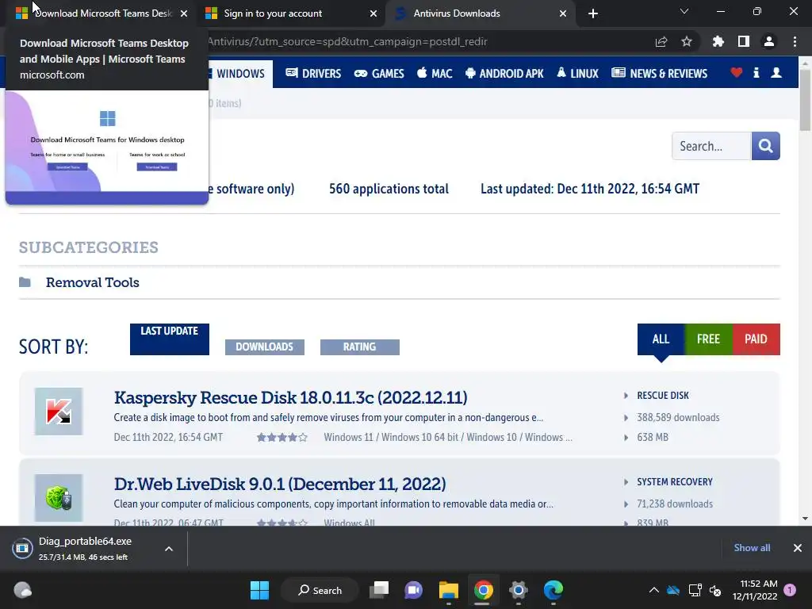Click the magnifier search button
Image resolution: width=812 pixels, height=609 pixels.
tap(765, 146)
